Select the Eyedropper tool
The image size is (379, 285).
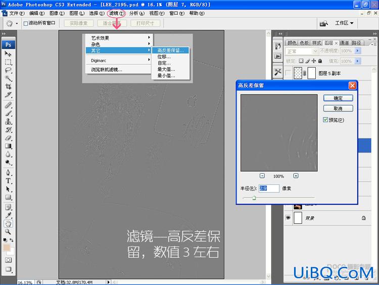pyautogui.click(x=8, y=215)
